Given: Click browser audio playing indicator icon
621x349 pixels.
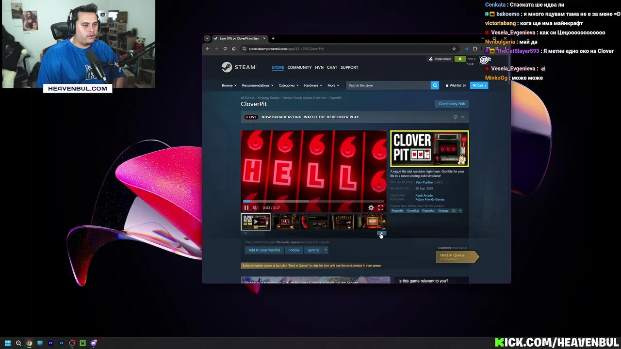Looking at the screenshot, I should point(466,48).
